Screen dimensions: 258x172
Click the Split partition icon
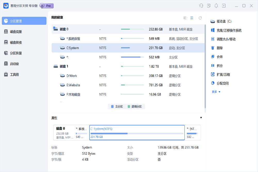click(x=213, y=66)
